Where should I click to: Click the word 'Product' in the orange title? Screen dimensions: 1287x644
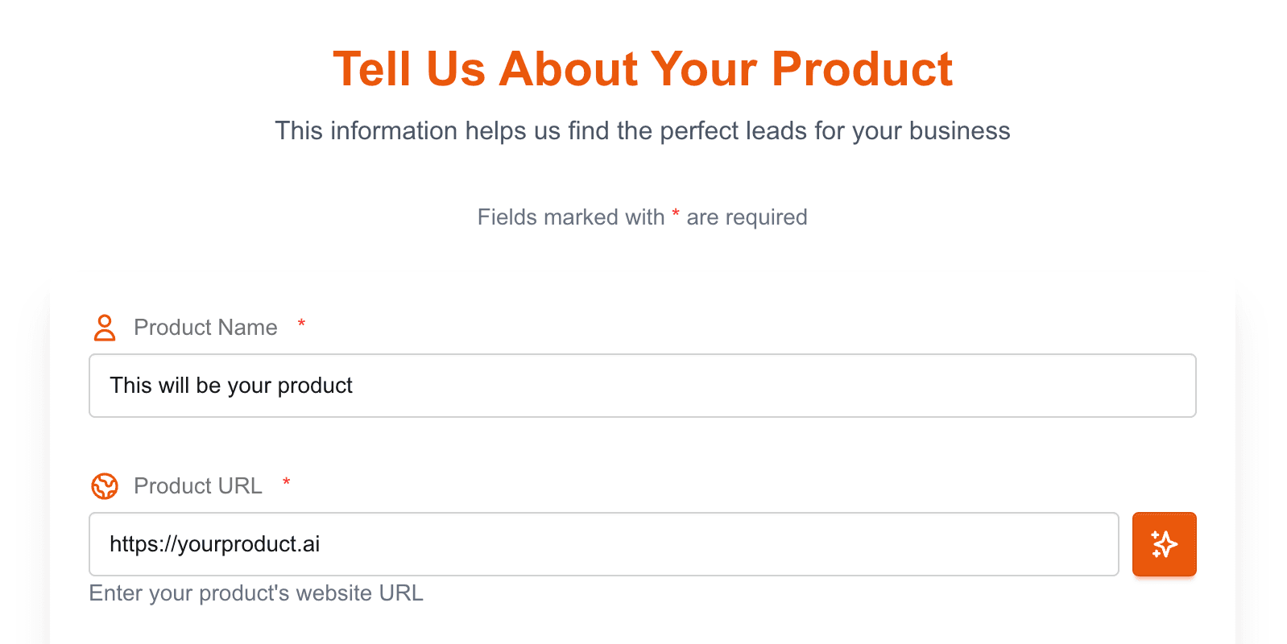(x=862, y=69)
